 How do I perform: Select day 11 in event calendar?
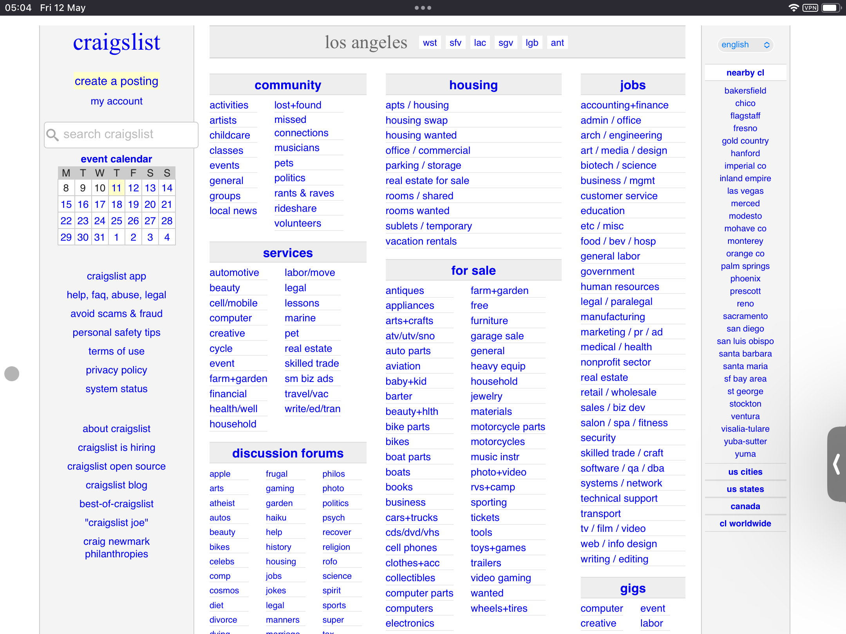tap(116, 188)
